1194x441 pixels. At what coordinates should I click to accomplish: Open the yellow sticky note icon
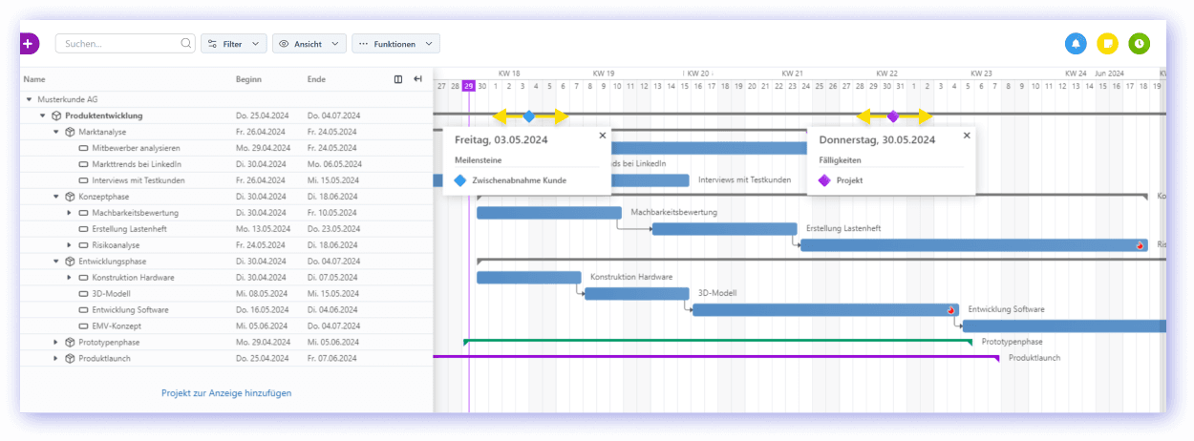point(1107,44)
